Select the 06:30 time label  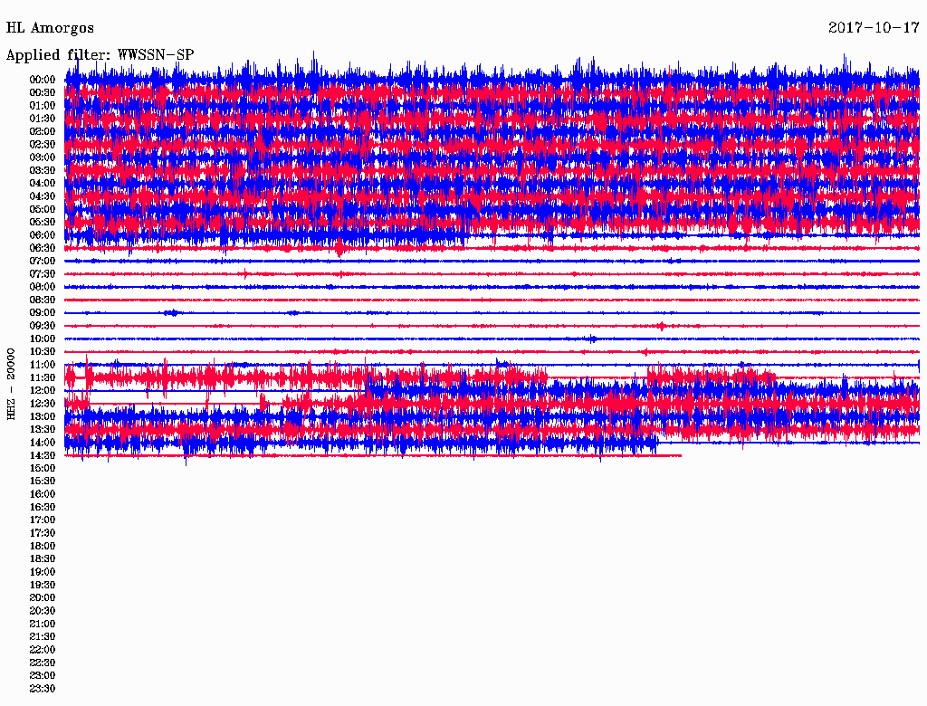(43, 248)
